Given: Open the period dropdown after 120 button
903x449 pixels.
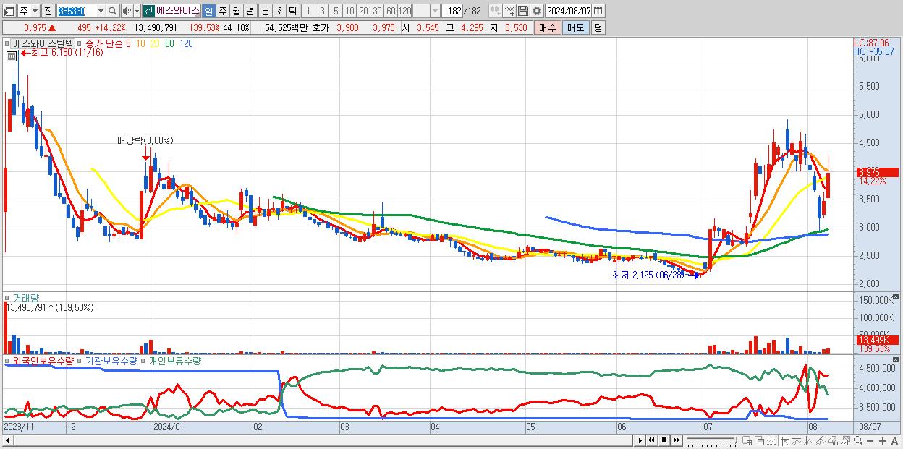Looking at the screenshot, I should 435,11.
